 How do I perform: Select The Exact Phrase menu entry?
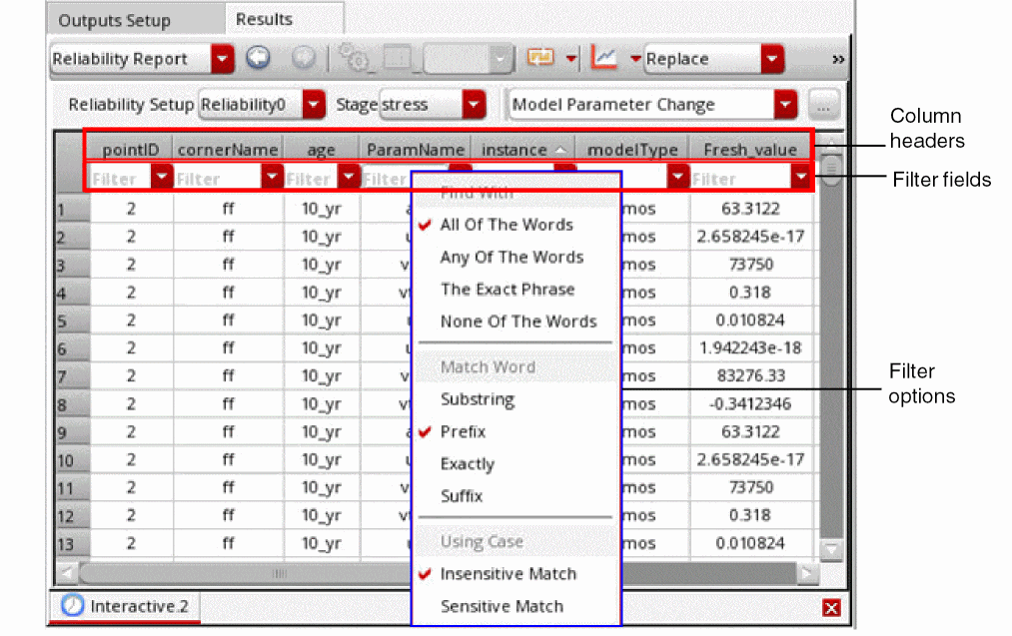tap(507, 290)
